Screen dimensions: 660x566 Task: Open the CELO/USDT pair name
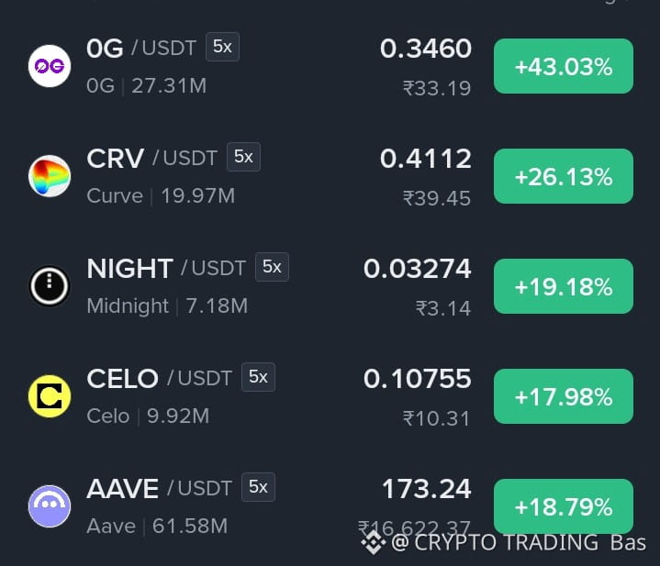[159, 379]
